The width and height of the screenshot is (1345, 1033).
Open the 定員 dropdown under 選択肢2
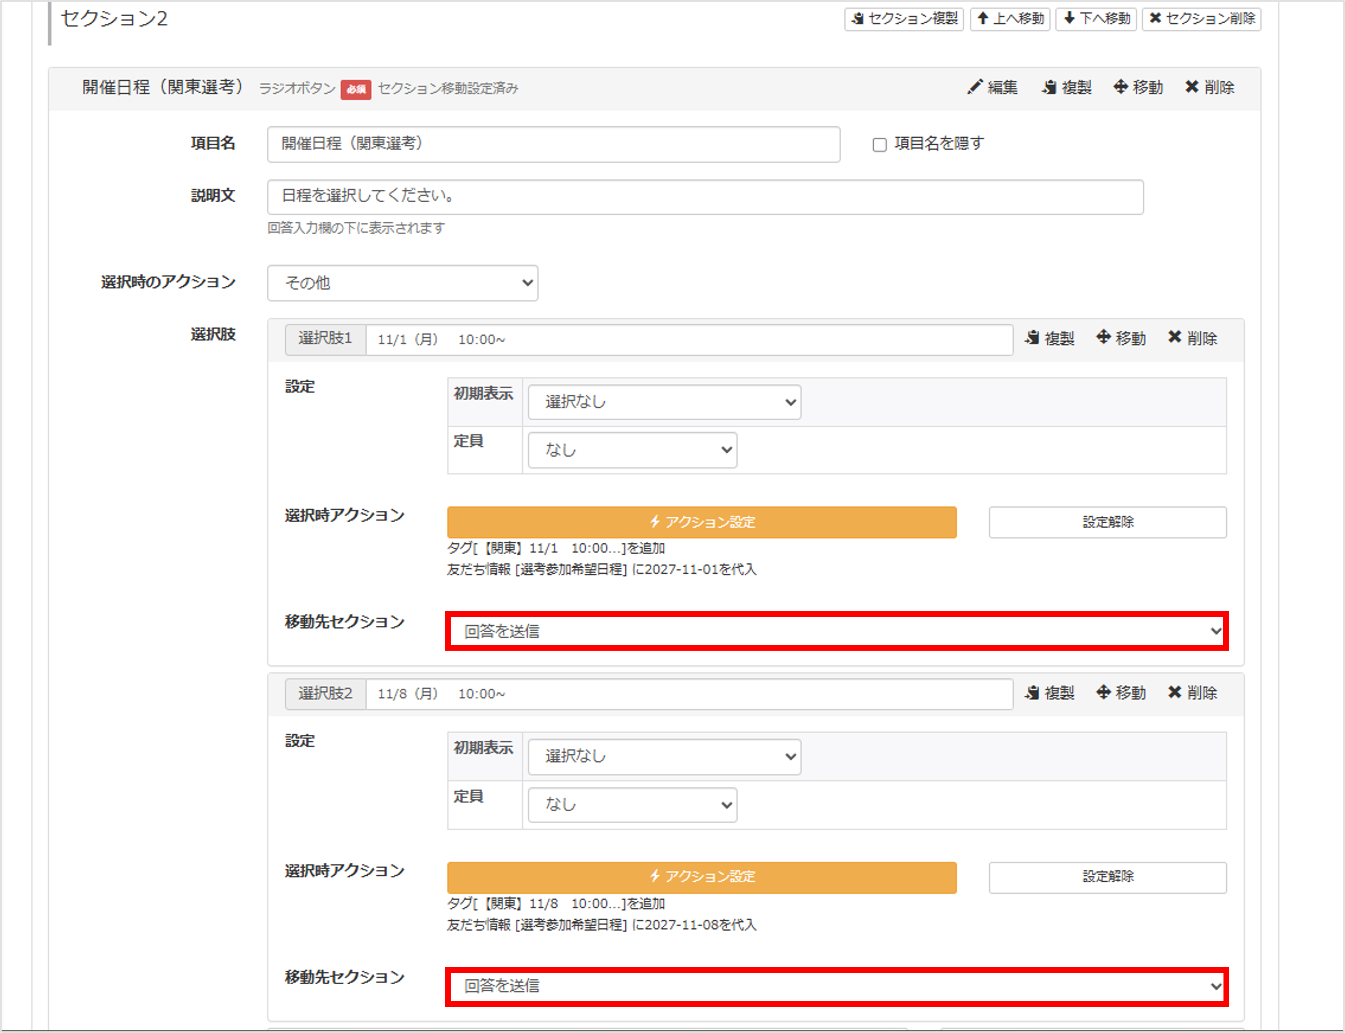[632, 804]
